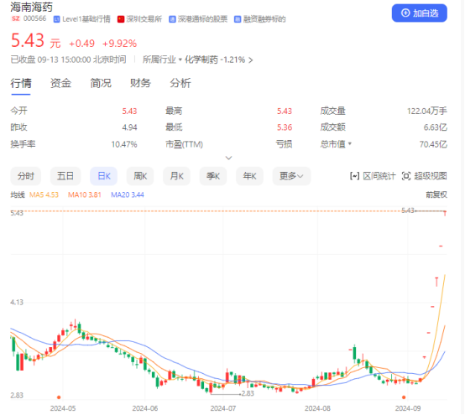Click the orange event dot near 2024-09

404,397
